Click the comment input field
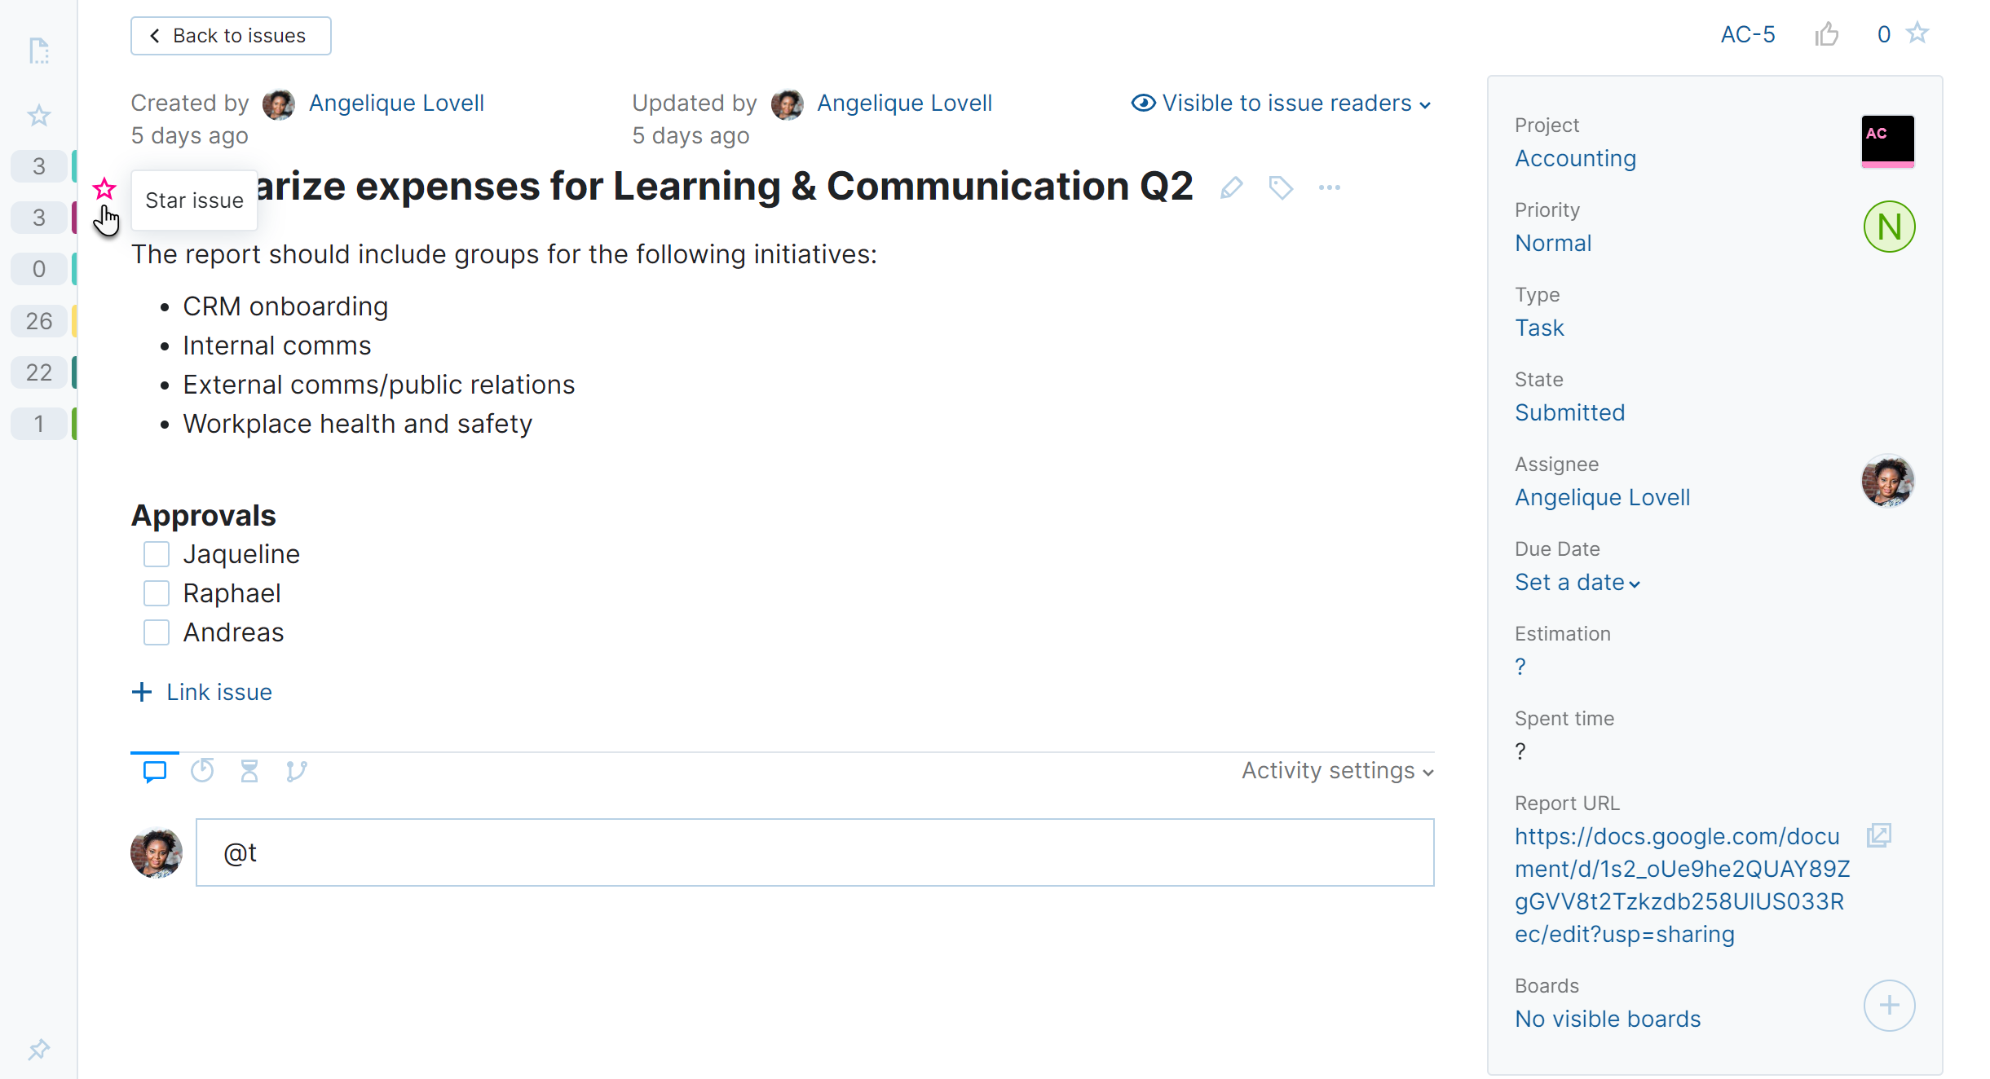1990x1079 pixels. (814, 852)
